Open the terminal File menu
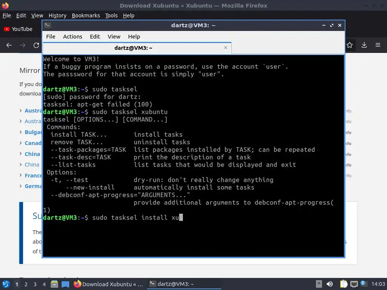387x290 pixels. point(51,37)
